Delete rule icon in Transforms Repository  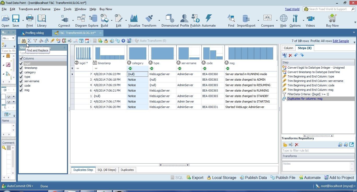pyautogui.click(x=297, y=145)
